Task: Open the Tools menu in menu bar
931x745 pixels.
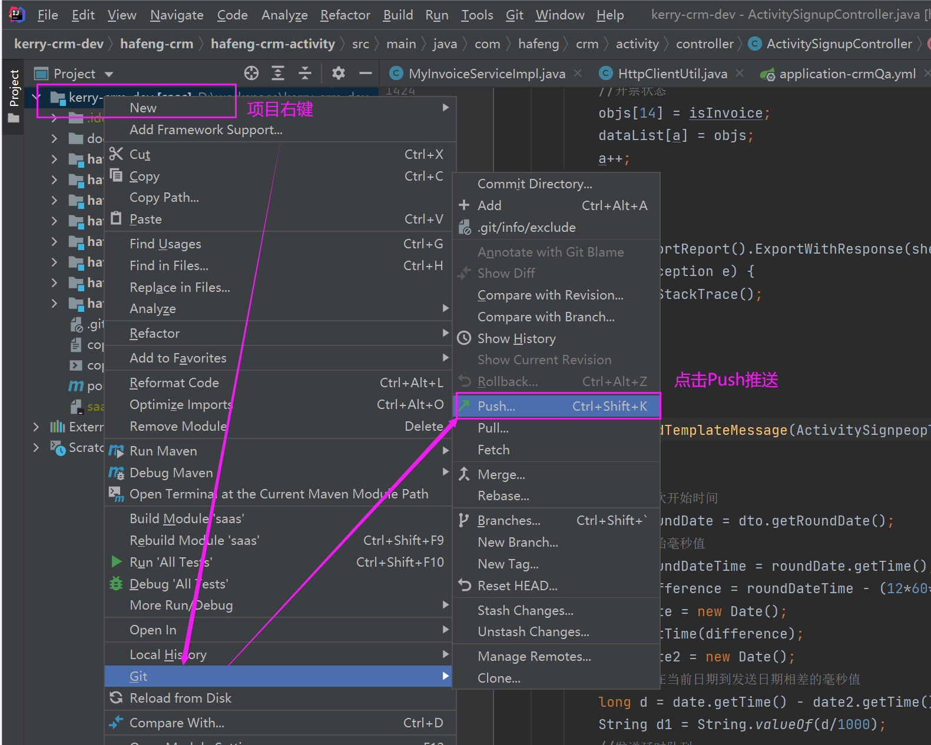Action: [477, 15]
